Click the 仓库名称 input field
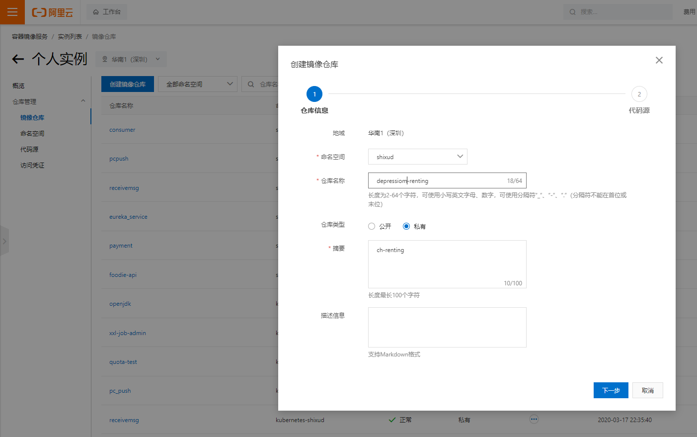This screenshot has width=697, height=437. pos(447,180)
